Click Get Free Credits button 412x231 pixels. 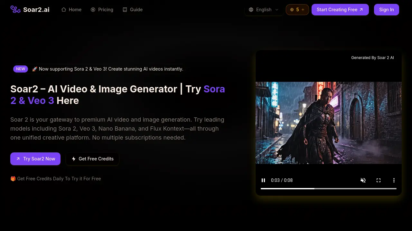click(92, 159)
